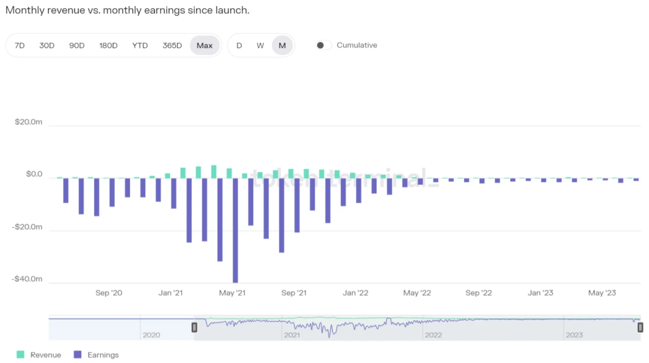
Task: Click the 2020 region in range navigator
Action: [151, 330]
